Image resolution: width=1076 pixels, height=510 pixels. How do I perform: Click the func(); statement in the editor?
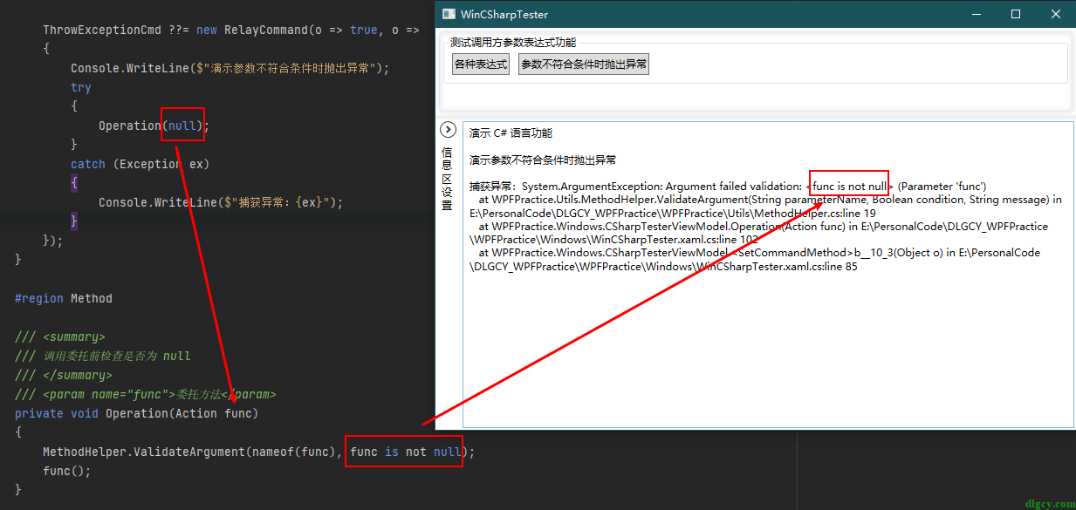click(67, 471)
